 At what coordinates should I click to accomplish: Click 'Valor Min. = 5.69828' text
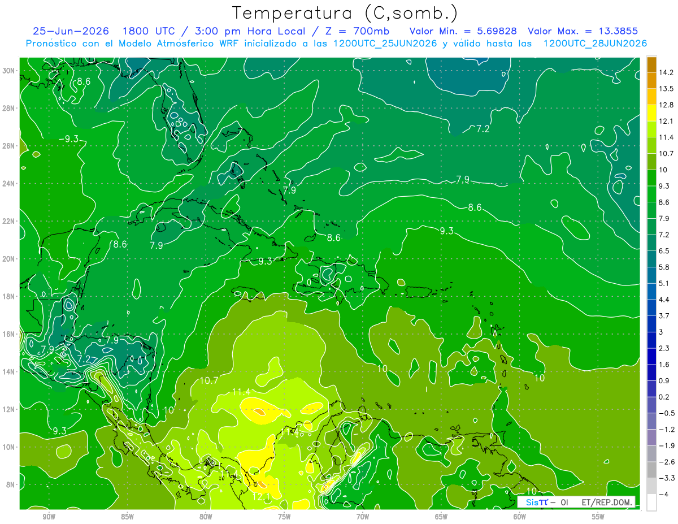point(463,31)
